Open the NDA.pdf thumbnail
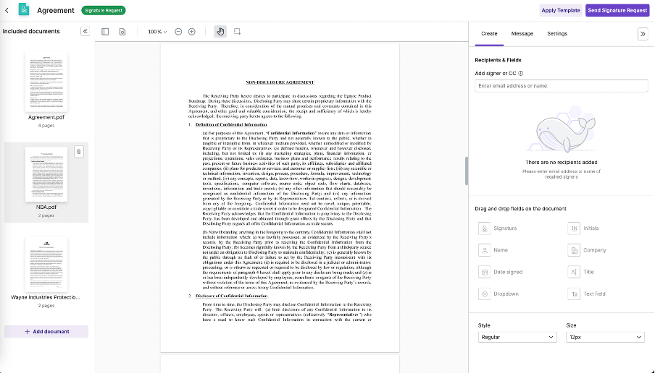 click(x=46, y=174)
